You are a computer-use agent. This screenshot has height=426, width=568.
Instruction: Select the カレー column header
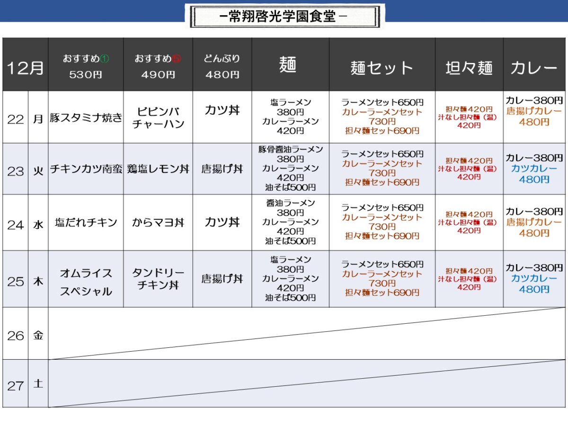534,68
